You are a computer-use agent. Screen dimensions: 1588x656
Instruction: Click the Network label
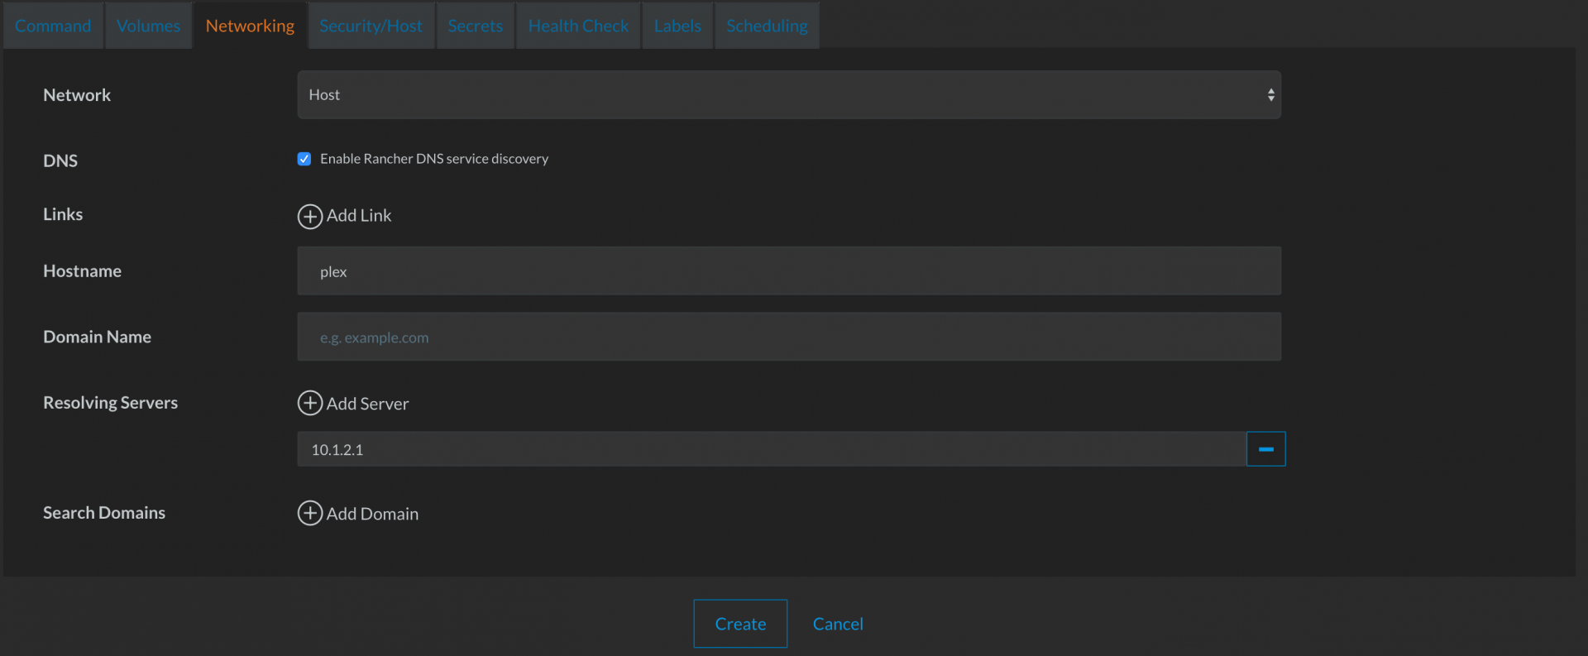click(77, 95)
